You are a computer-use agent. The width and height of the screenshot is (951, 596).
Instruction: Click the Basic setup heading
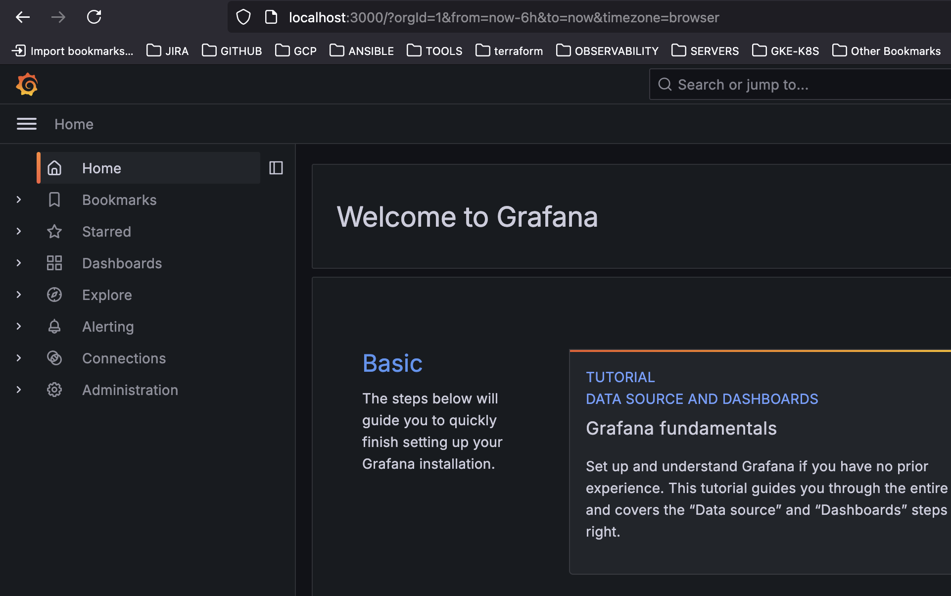(392, 363)
